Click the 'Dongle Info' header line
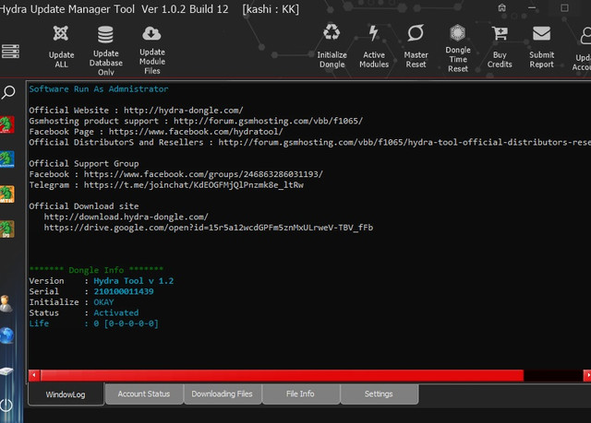The height and width of the screenshot is (423, 591). pyautogui.click(x=96, y=270)
